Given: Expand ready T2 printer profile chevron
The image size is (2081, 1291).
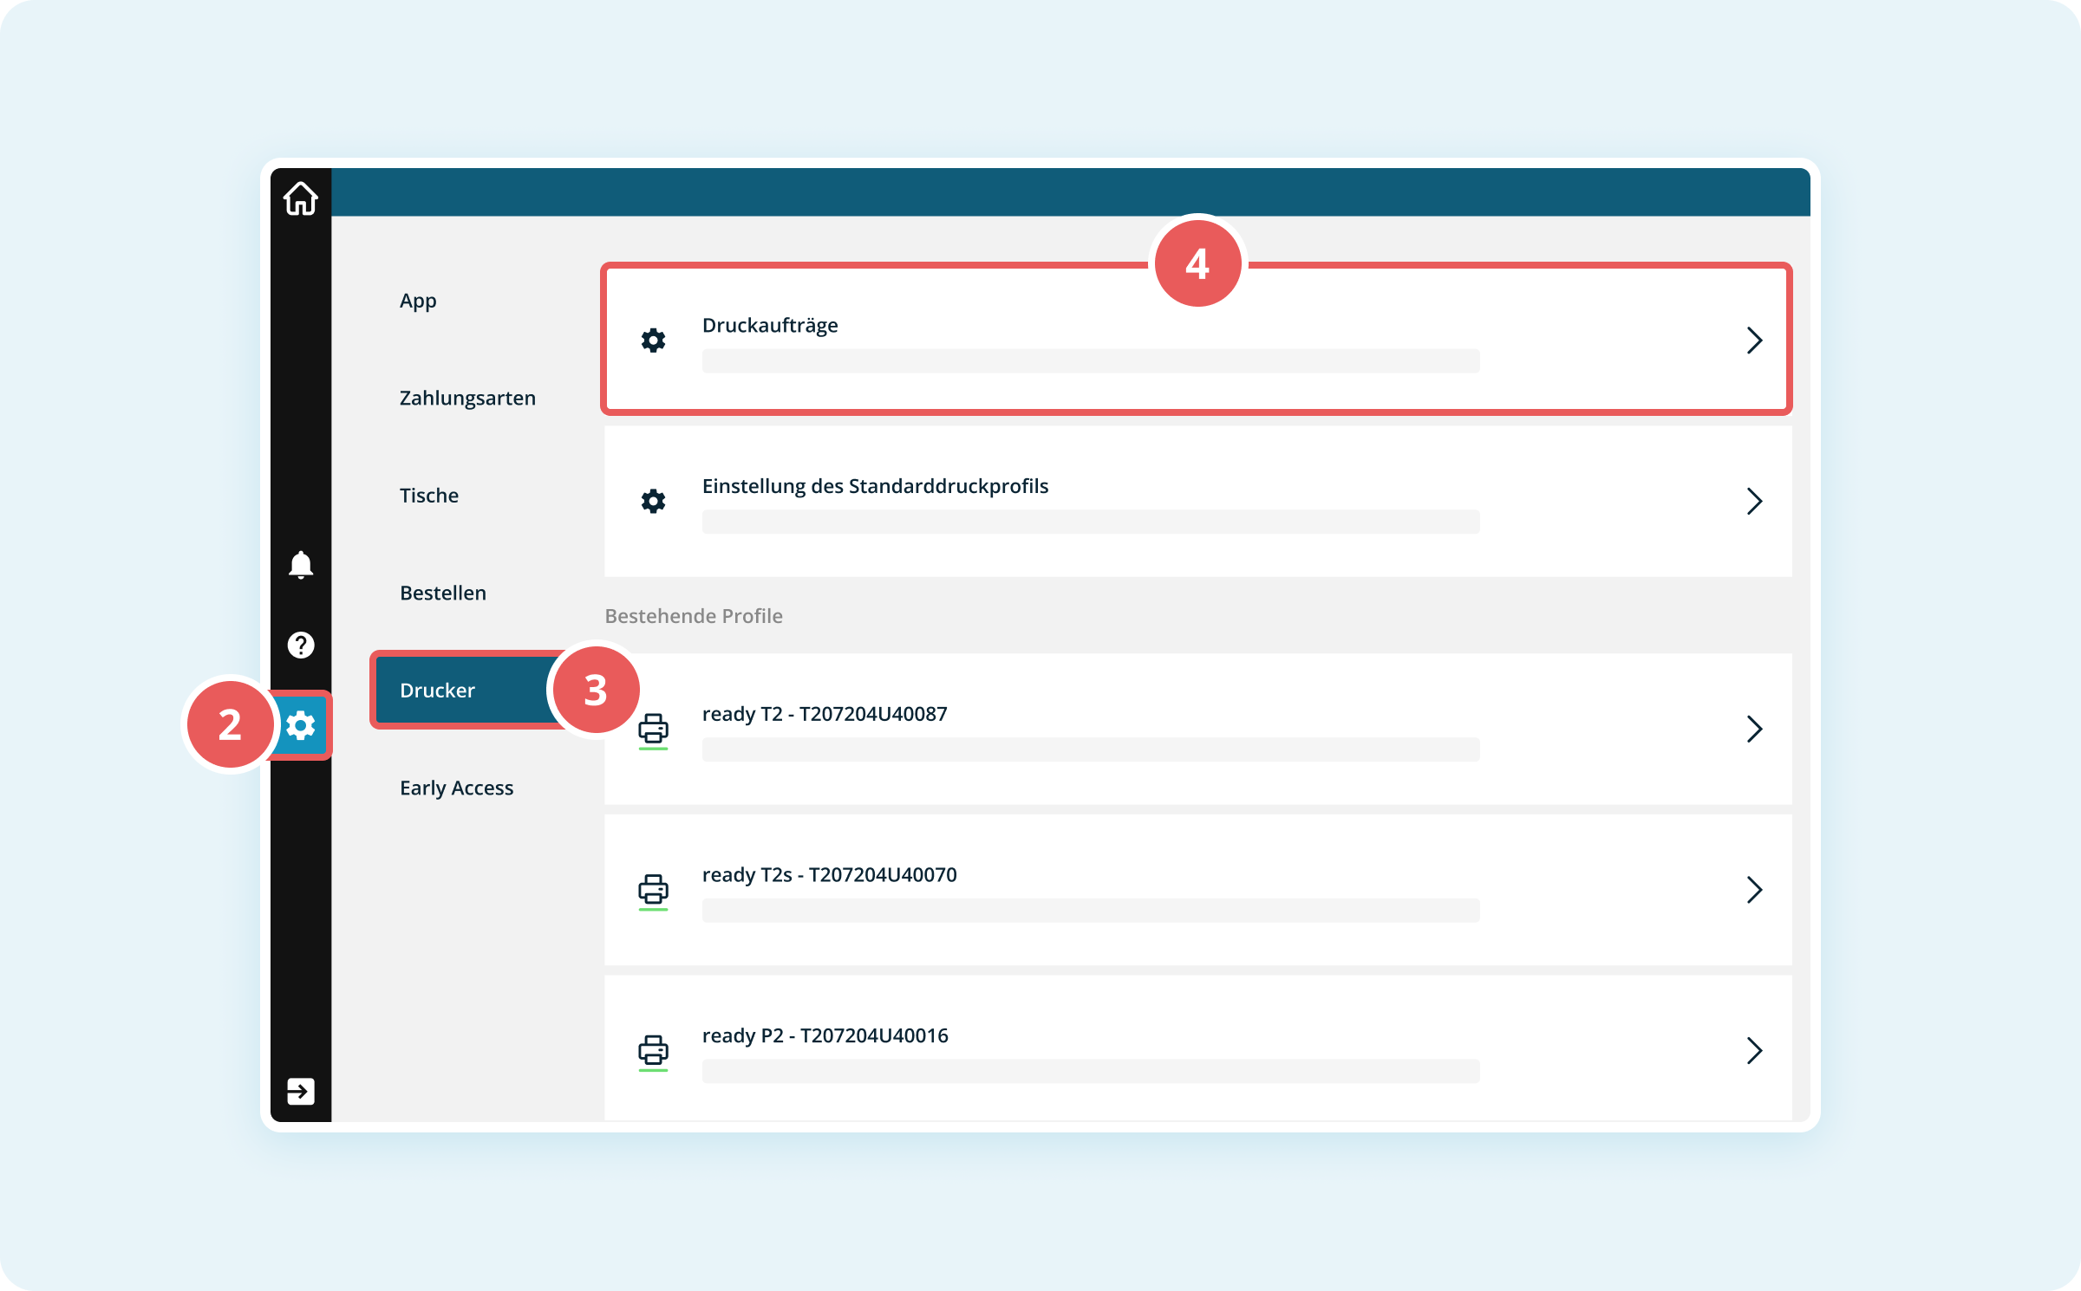Looking at the screenshot, I should [x=1753, y=729].
